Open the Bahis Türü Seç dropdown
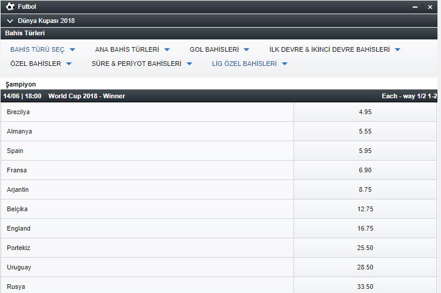Screen dimensions: 441x293 point(42,50)
